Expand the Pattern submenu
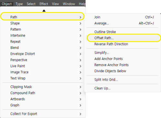 43,29
